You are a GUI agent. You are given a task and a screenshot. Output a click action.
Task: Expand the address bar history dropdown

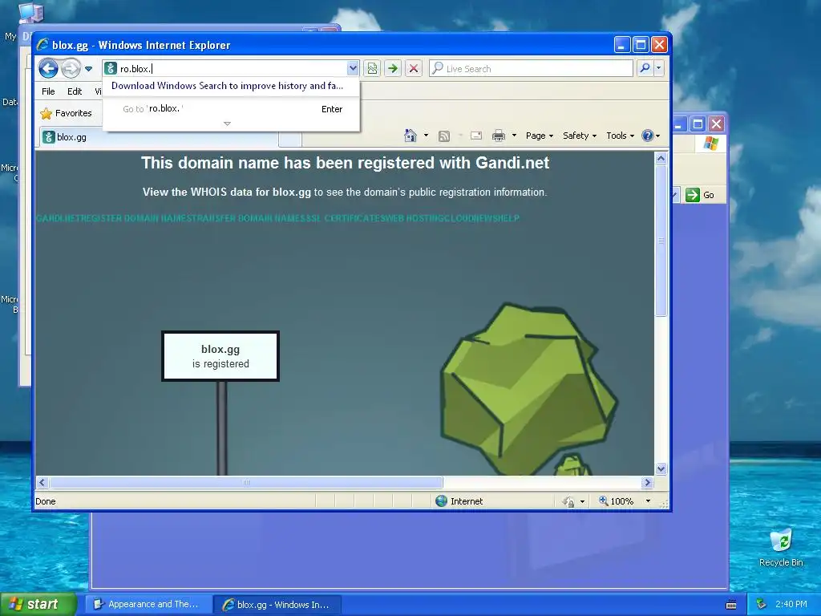pyautogui.click(x=353, y=68)
